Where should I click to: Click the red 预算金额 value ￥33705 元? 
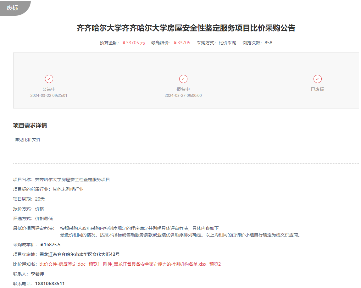click(x=133, y=43)
